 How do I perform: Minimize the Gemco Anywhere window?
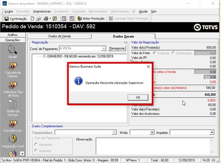pyautogui.click(x=188, y=3)
